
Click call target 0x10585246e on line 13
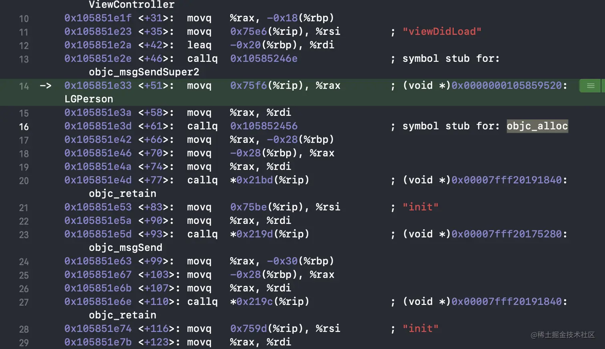point(264,59)
